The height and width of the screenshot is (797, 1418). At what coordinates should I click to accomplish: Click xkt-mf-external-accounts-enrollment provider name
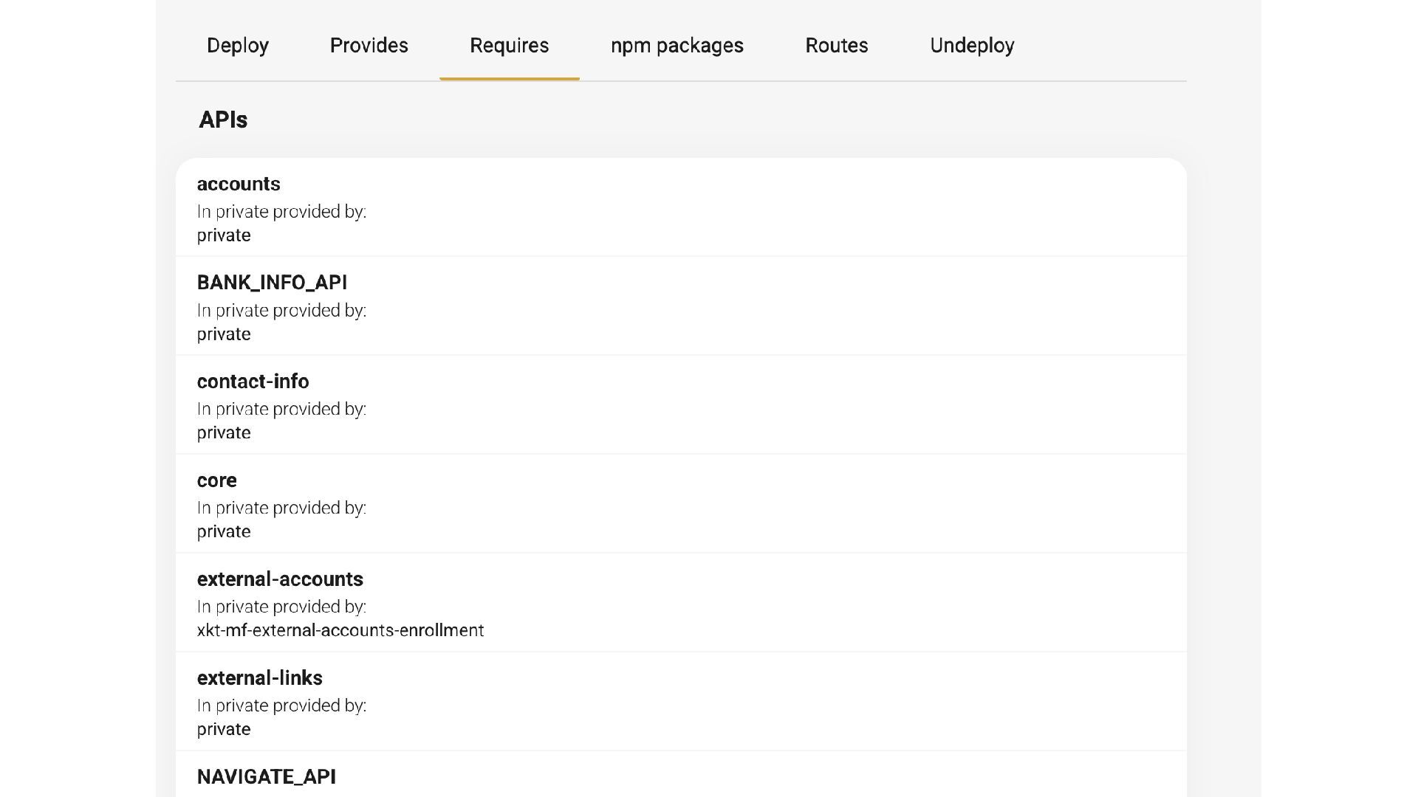point(340,630)
